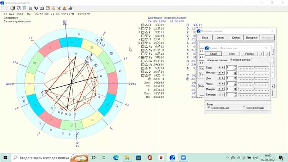Open Microsoft Store from the taskbar

tap(138, 158)
